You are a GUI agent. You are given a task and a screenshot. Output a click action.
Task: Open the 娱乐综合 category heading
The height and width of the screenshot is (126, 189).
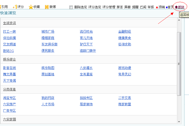10,59
